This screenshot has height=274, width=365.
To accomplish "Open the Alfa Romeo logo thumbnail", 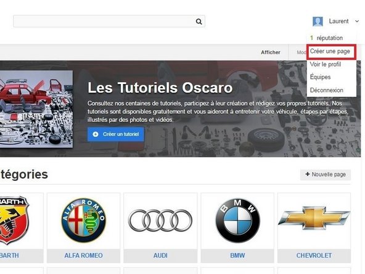I will click(x=84, y=220).
